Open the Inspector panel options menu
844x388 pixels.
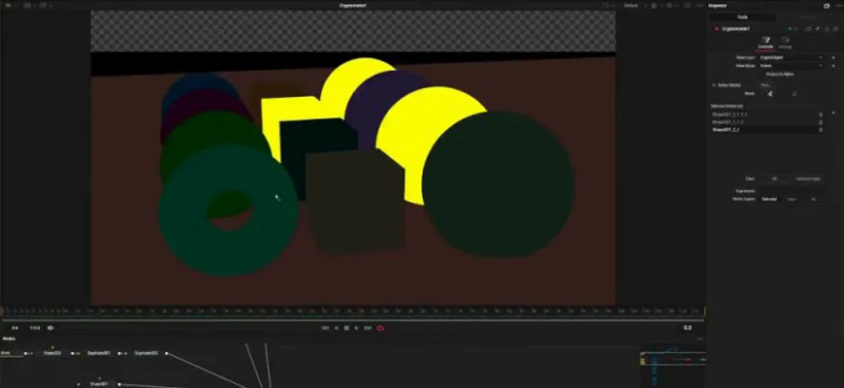[837, 6]
